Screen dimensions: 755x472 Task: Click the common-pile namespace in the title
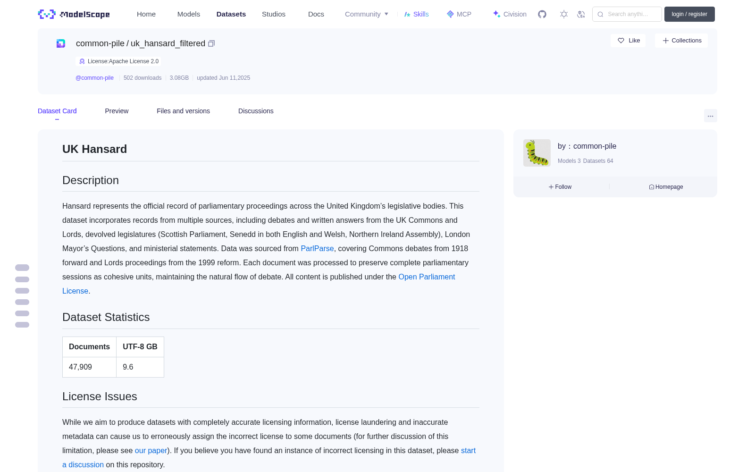100,43
